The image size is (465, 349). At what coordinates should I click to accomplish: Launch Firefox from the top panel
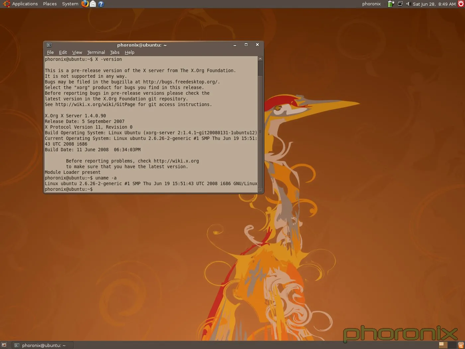click(x=85, y=4)
